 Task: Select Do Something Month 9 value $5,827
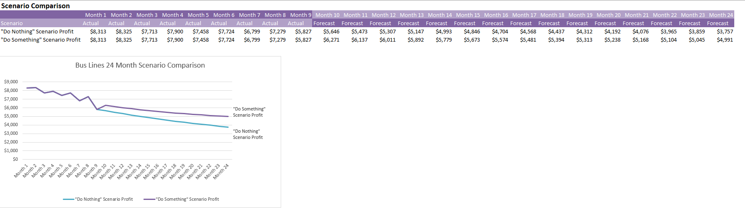303,40
